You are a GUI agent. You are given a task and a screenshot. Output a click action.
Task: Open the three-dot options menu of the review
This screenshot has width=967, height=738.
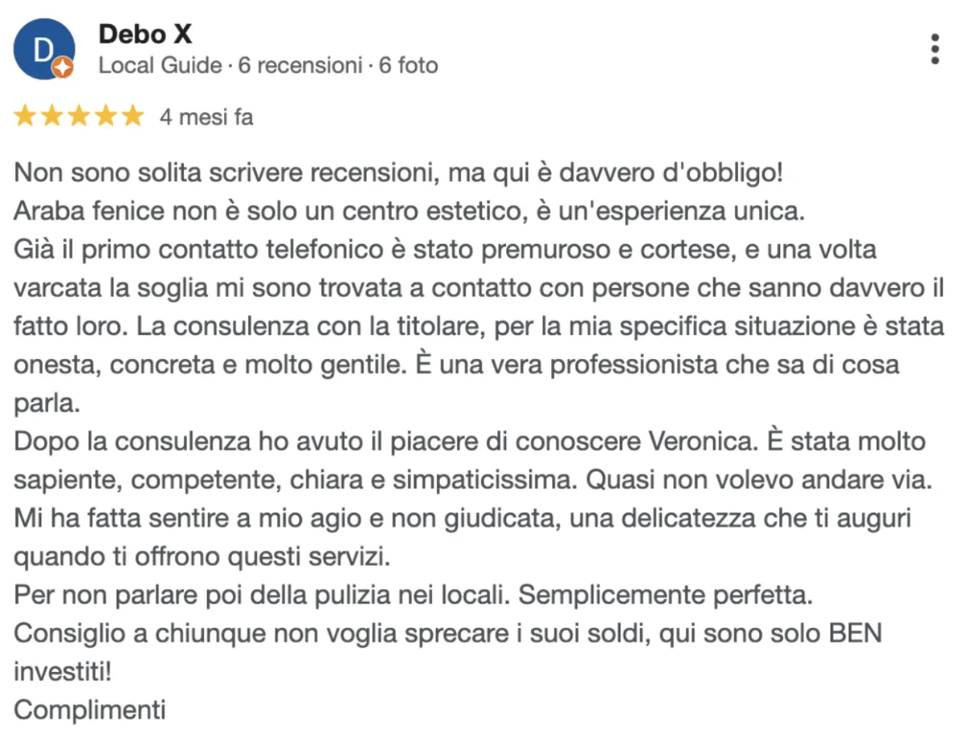(935, 49)
